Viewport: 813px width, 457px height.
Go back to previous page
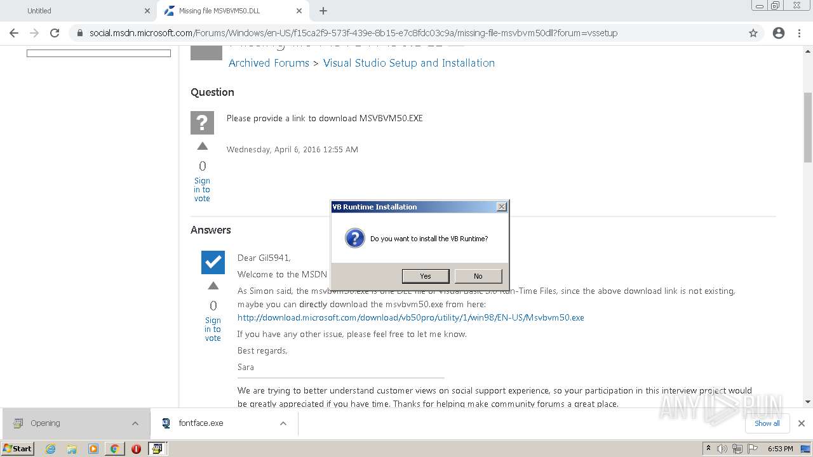coord(14,33)
